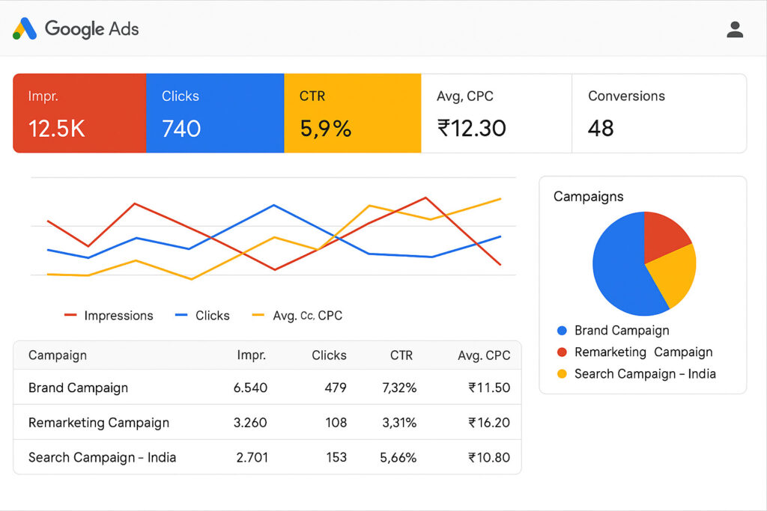Sort table by the CTR column header

click(x=401, y=355)
